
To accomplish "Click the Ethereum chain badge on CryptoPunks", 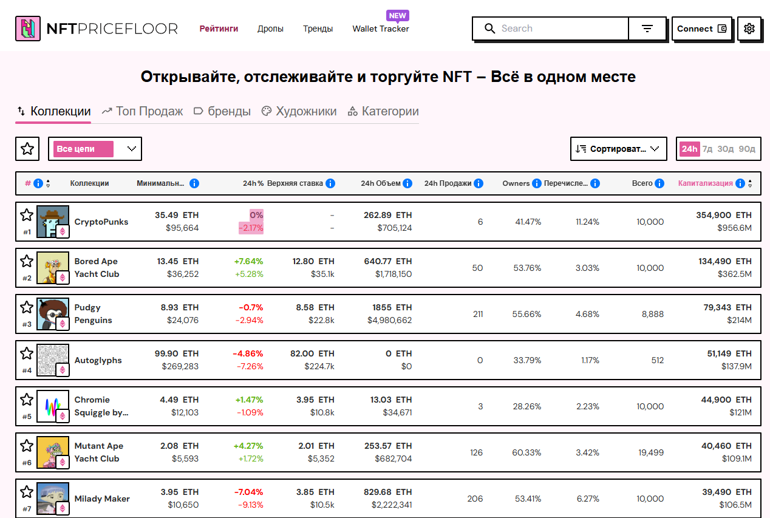I will click(x=62, y=231).
